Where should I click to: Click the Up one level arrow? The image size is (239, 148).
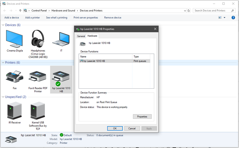20,10
